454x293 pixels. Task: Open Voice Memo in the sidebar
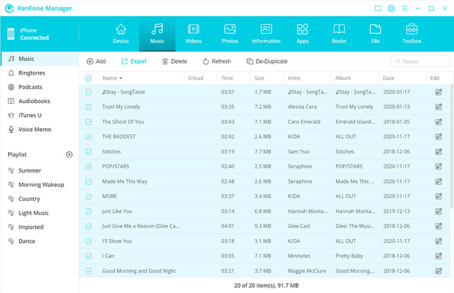pyautogui.click(x=40, y=130)
